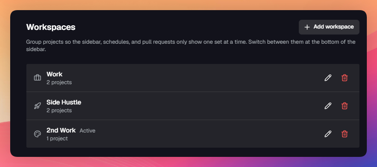Click the Add workspace button

[329, 27]
